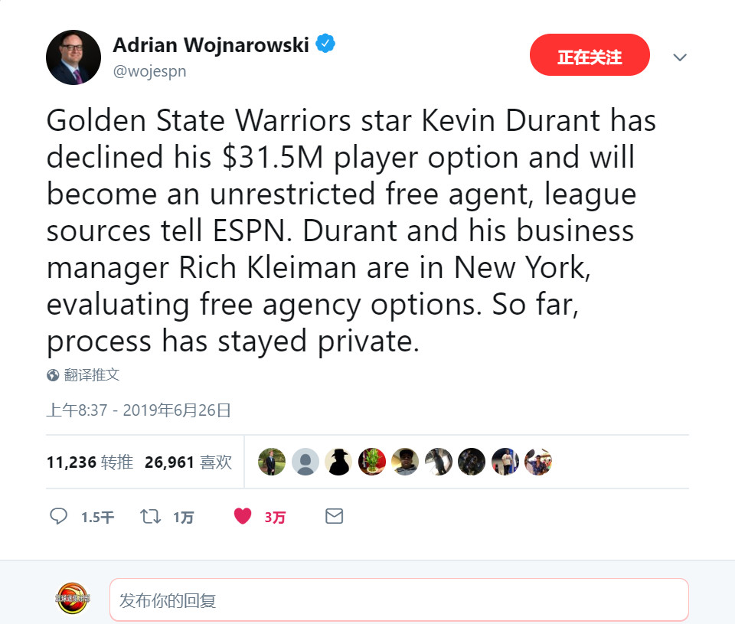Image resolution: width=735 pixels, height=624 pixels.
Task: Click your own avatar beside reply box
Action: pyautogui.click(x=73, y=598)
